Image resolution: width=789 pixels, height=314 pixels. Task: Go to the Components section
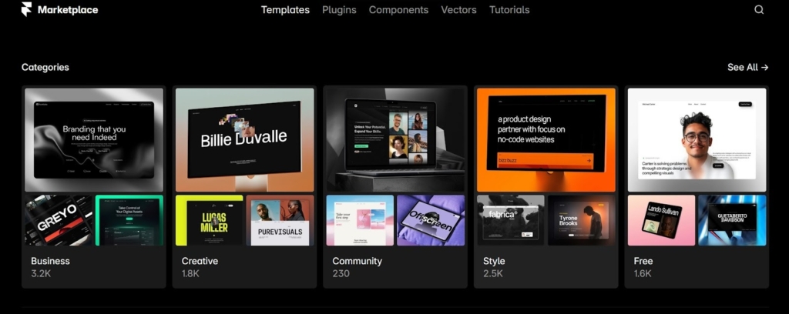coord(398,10)
